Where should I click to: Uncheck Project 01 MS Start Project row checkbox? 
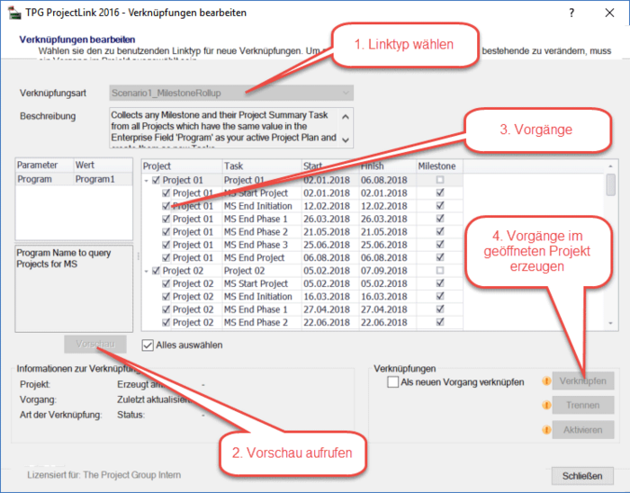pos(166,193)
